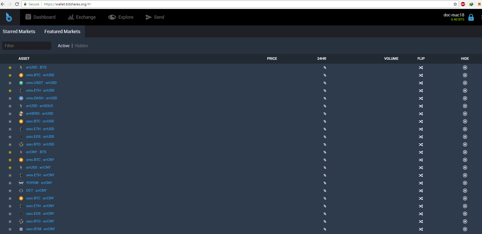
Task: Open the OPEN.BTC : bitUSD market link
Action: click(x=40, y=75)
